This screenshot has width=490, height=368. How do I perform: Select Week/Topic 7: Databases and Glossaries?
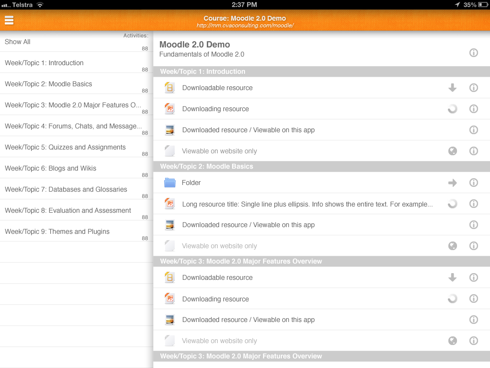[76, 189]
